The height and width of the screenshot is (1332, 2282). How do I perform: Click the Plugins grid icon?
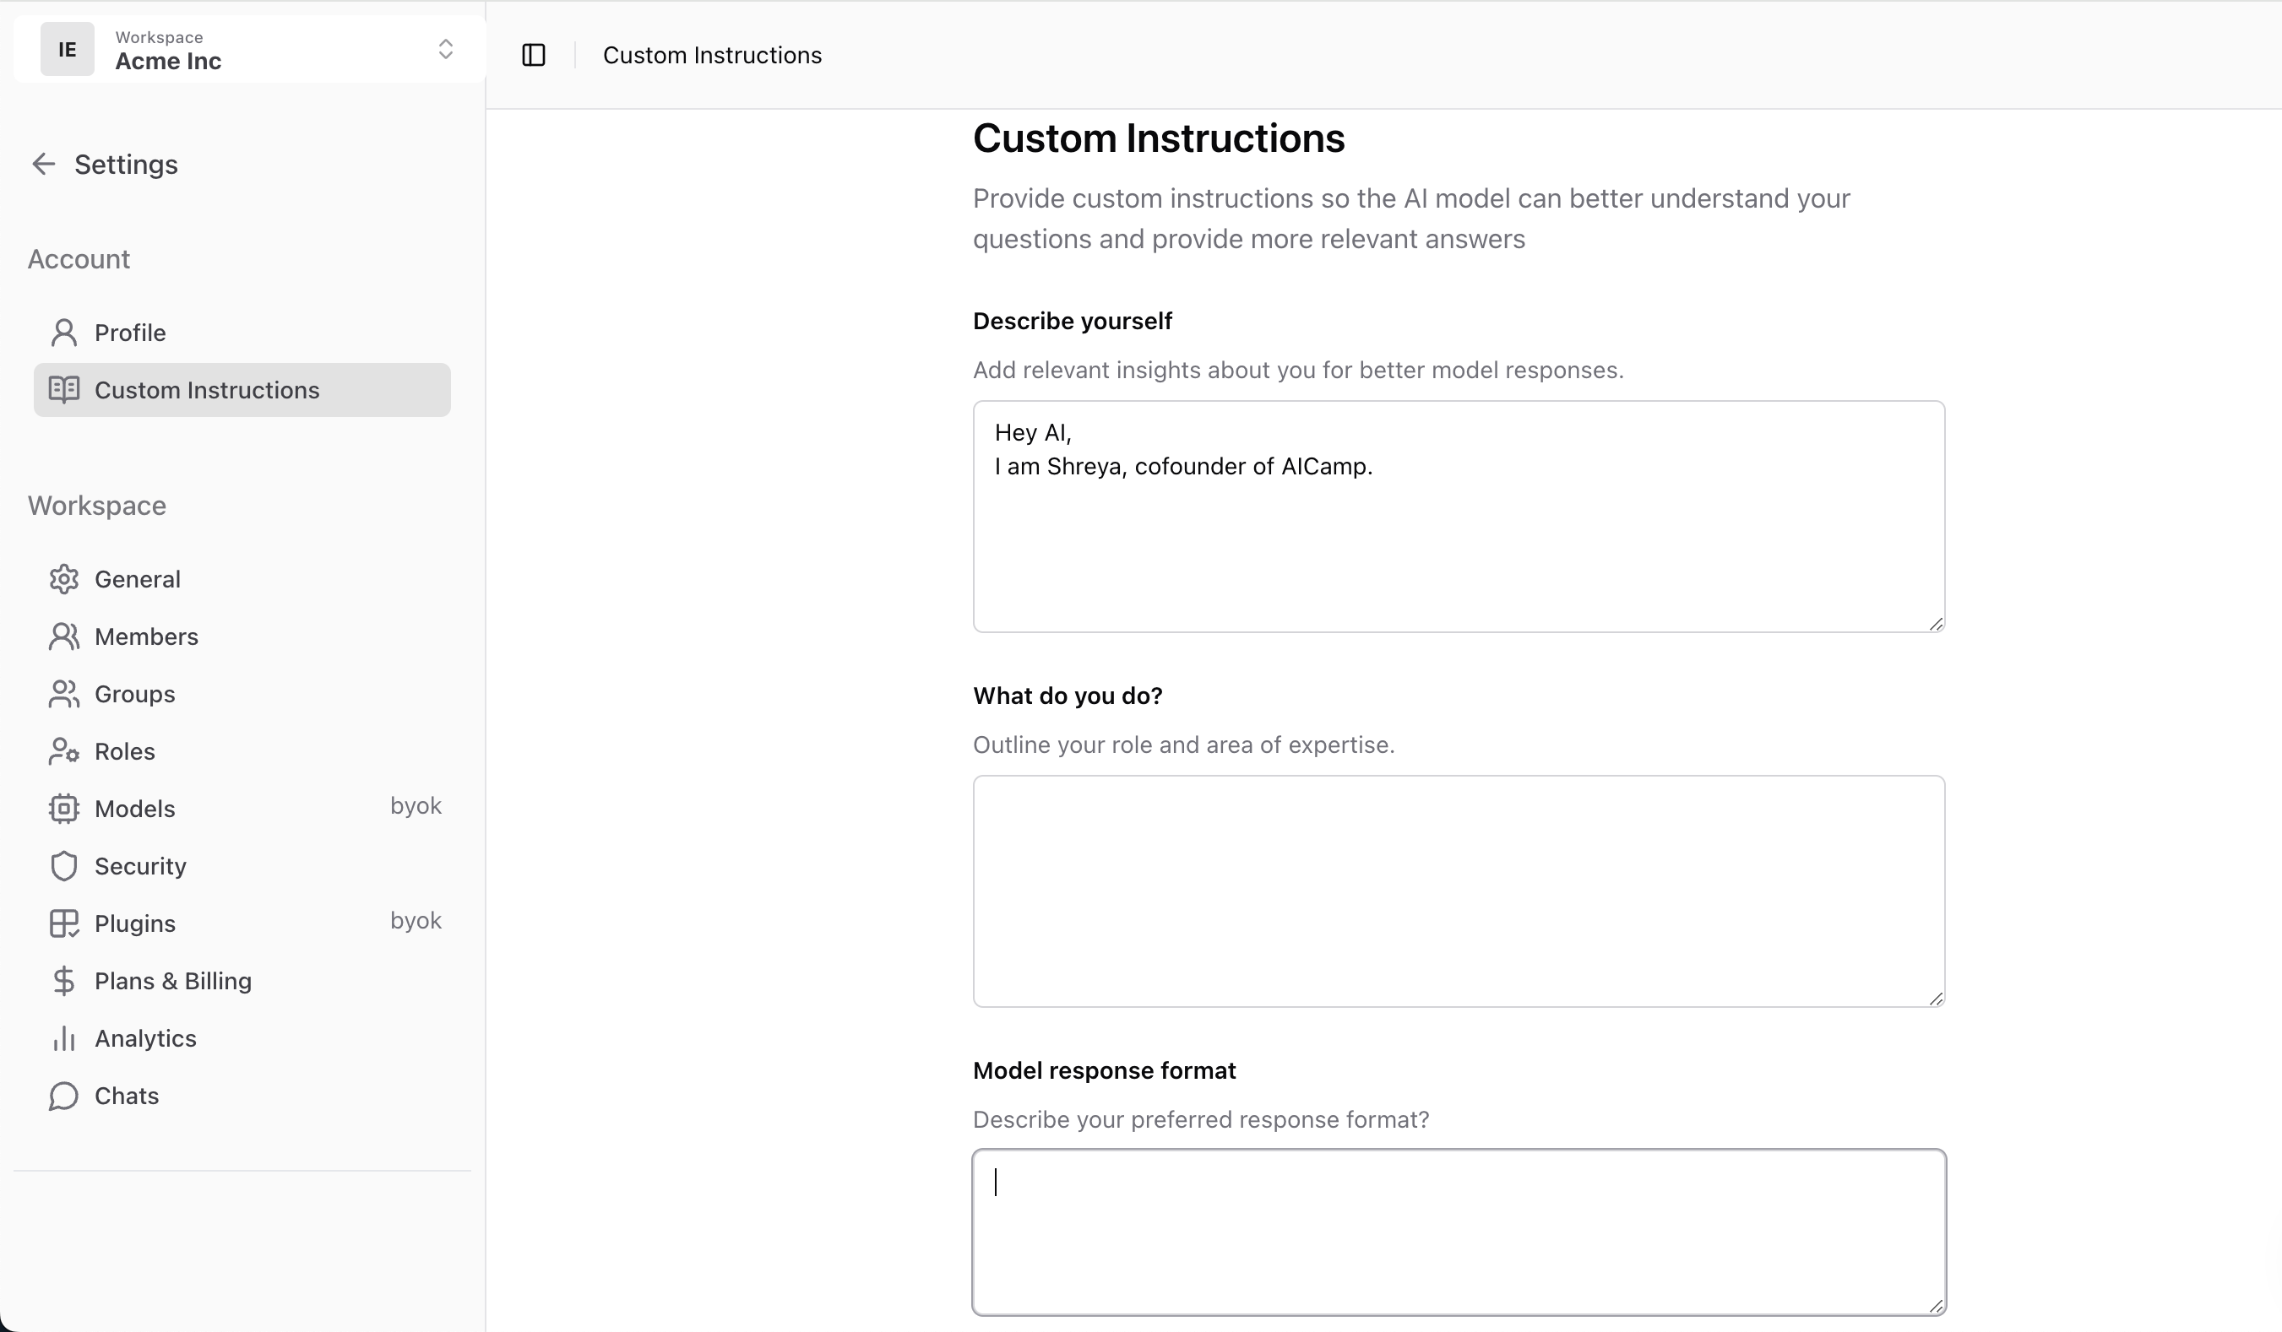click(x=63, y=924)
